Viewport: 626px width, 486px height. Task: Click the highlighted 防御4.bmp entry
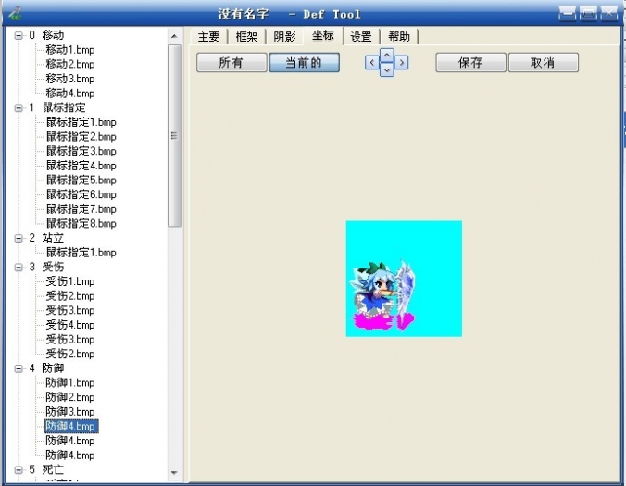(x=71, y=426)
